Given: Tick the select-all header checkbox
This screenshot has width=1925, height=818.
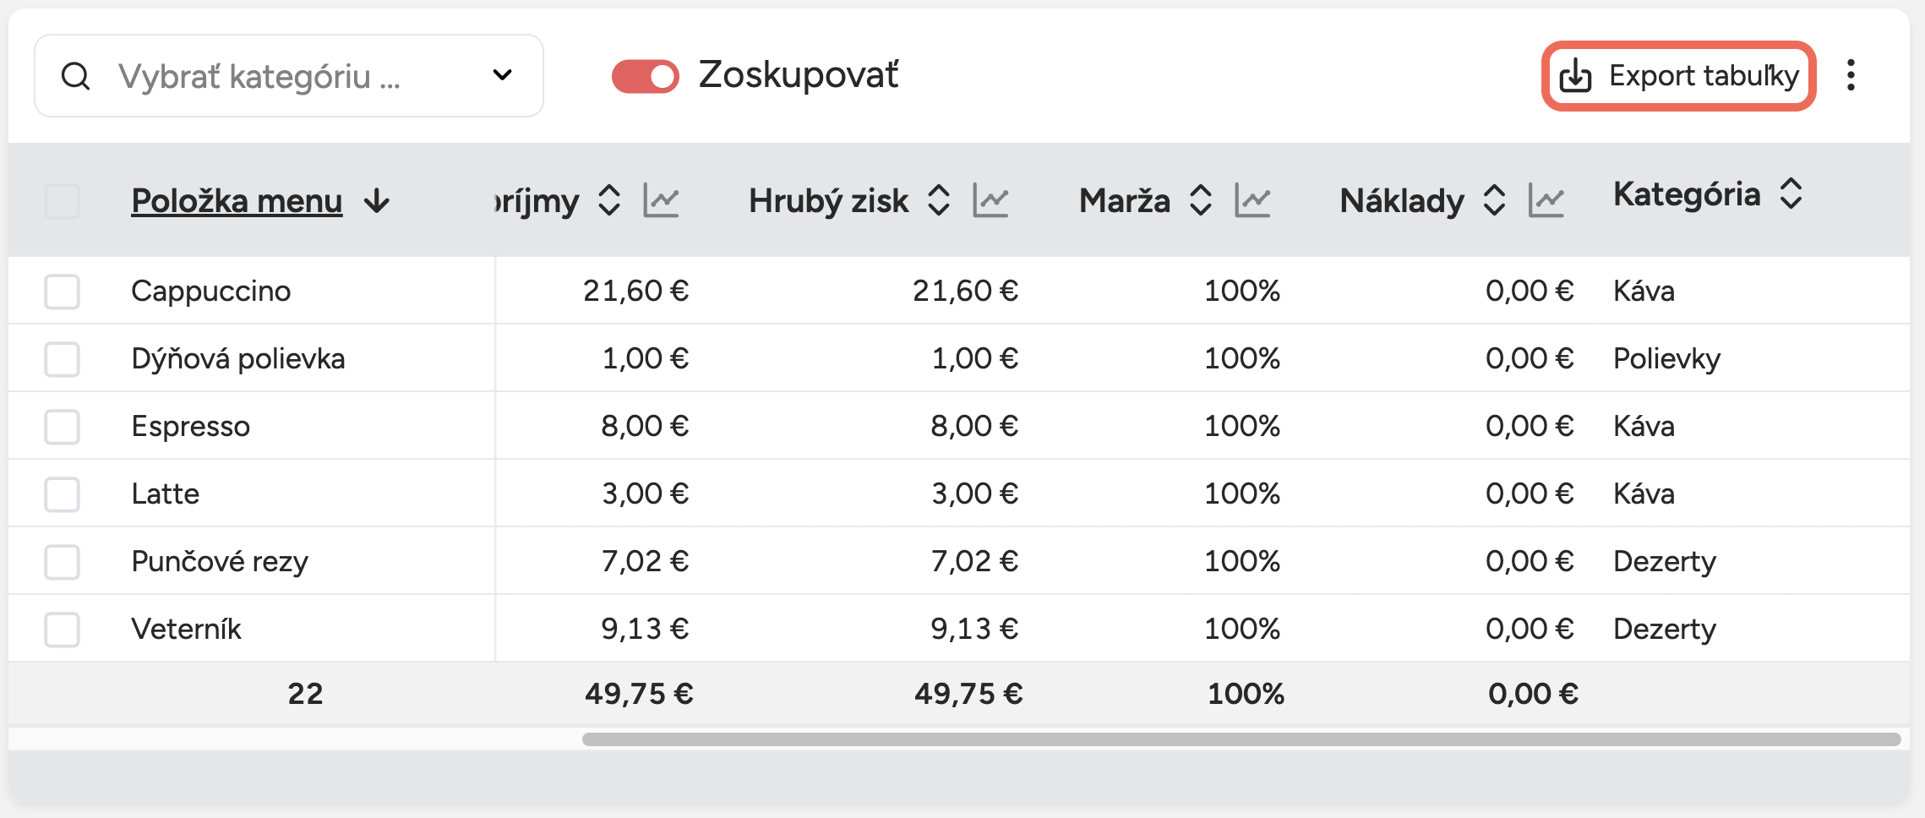Looking at the screenshot, I should coord(62,201).
